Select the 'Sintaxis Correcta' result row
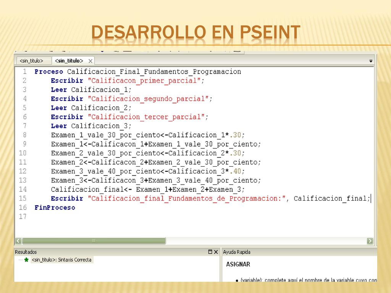Viewport: 391px width, 293px height. pos(61,260)
